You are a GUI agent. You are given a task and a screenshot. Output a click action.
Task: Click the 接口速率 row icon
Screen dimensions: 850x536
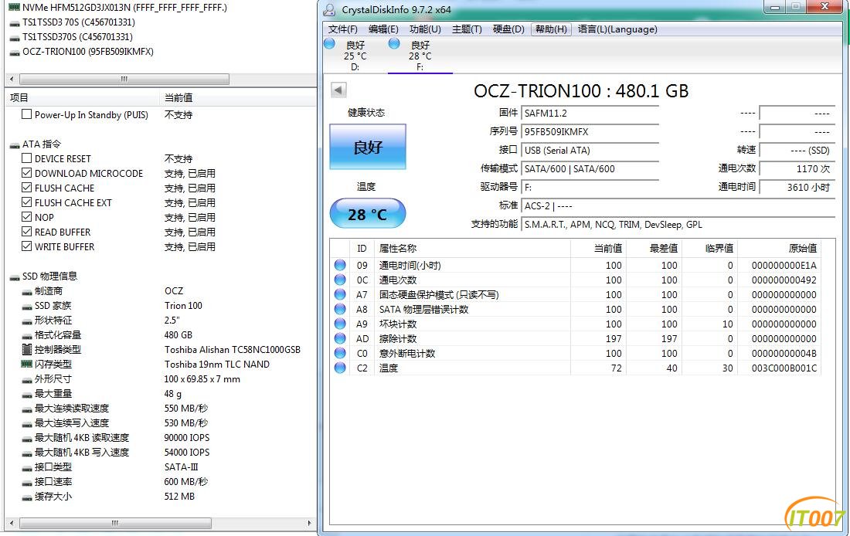(x=26, y=482)
